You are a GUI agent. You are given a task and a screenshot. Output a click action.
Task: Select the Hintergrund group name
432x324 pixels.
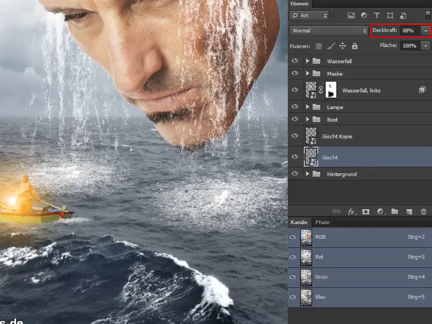(x=342, y=174)
